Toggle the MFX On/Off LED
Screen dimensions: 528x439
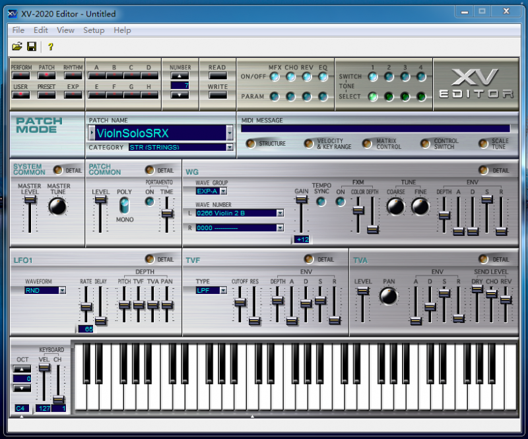[x=275, y=76]
